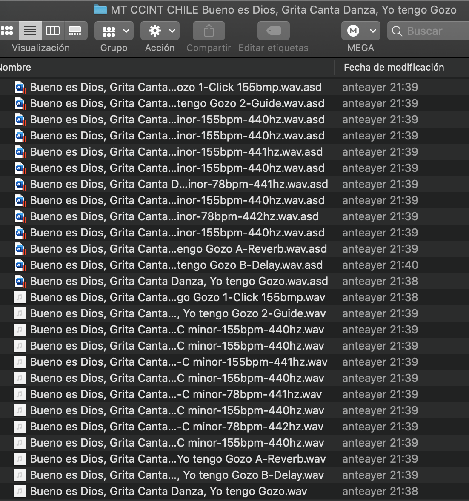469x501 pixels.
Task: Switch to icon grid view
Action: [x=7, y=31]
